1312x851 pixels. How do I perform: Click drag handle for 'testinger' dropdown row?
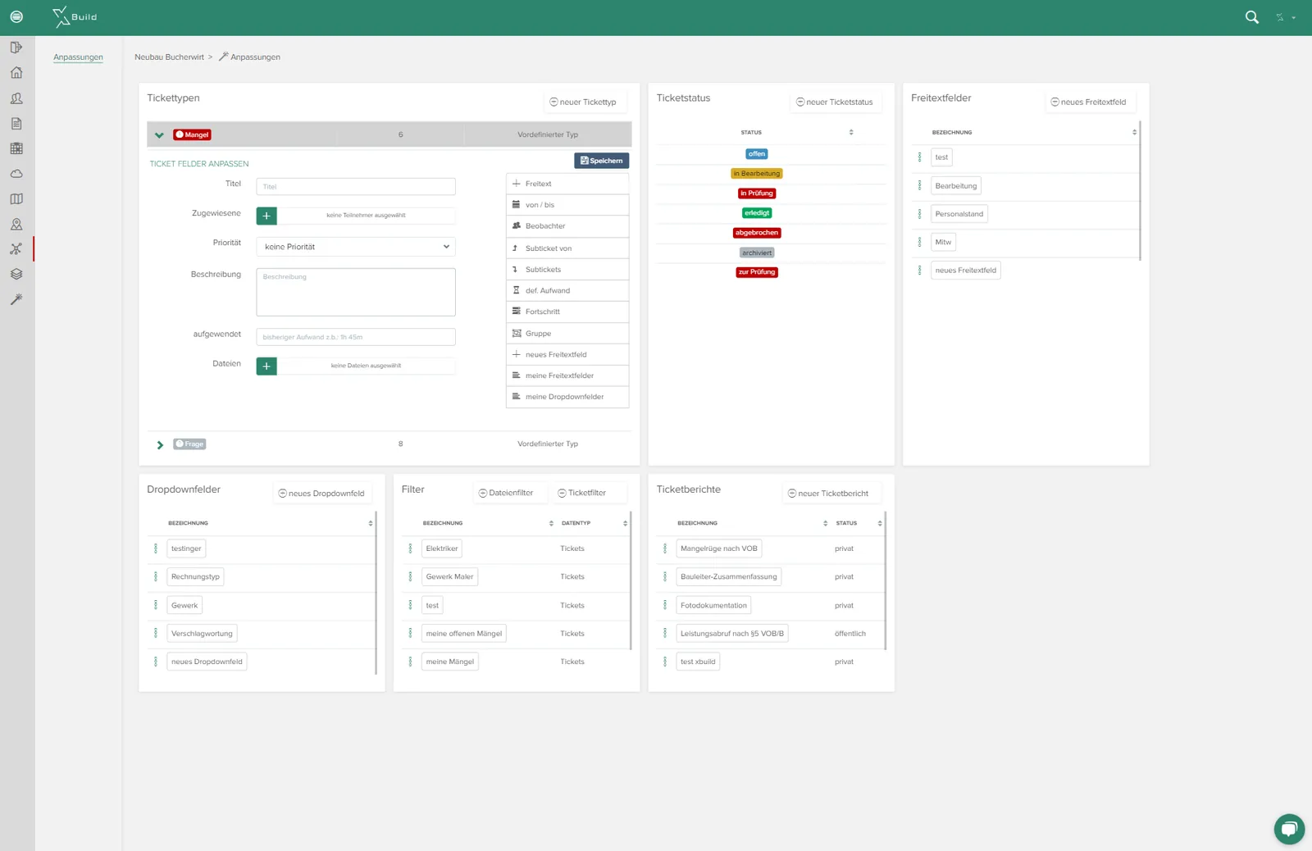tap(156, 548)
